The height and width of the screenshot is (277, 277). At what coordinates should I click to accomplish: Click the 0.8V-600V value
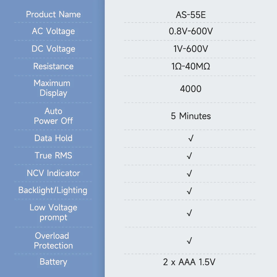pyautogui.click(x=191, y=31)
